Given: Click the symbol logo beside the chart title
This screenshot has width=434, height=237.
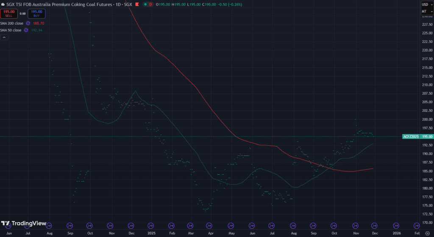Looking at the screenshot, I should point(3,4).
